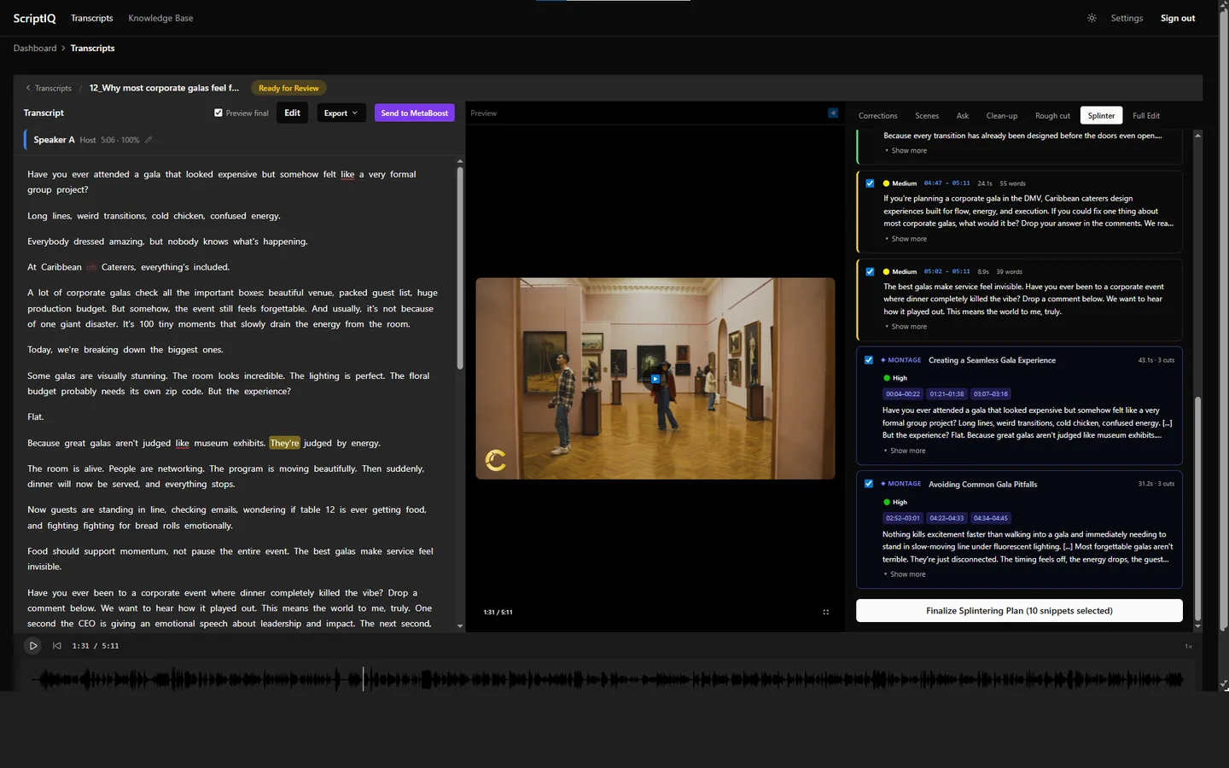Click the play icon on the video preview
This screenshot has height=768, width=1229.
655,379
